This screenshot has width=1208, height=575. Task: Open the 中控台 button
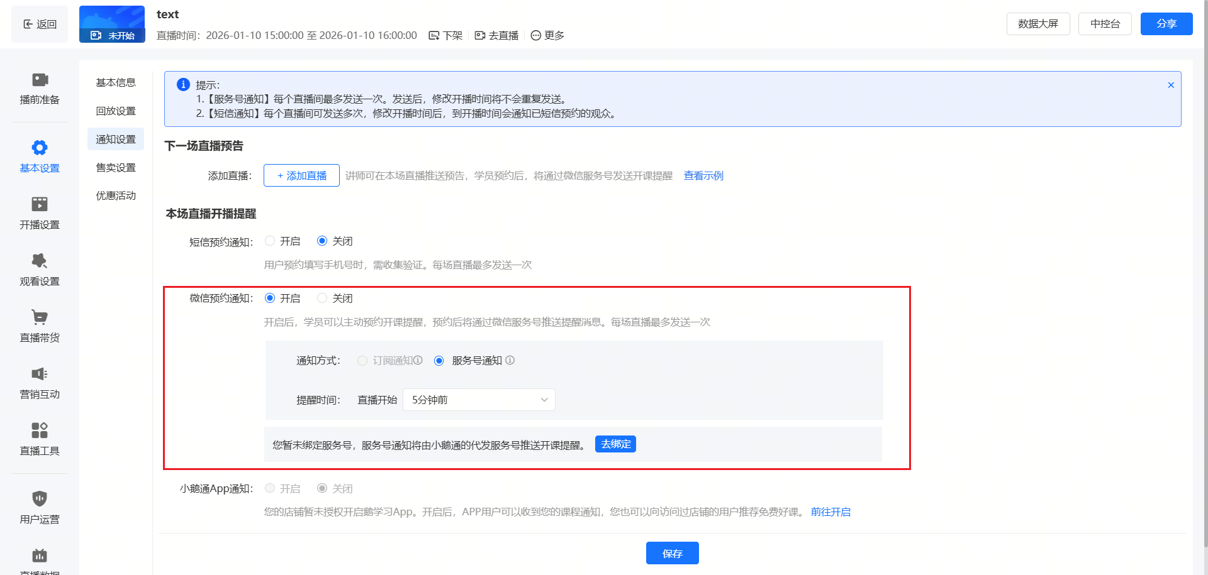coord(1105,24)
